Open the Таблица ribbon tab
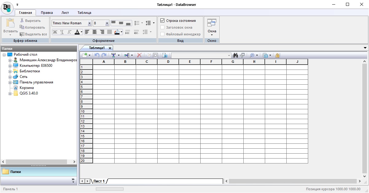The width and height of the screenshot is (369, 193). [x=84, y=13]
